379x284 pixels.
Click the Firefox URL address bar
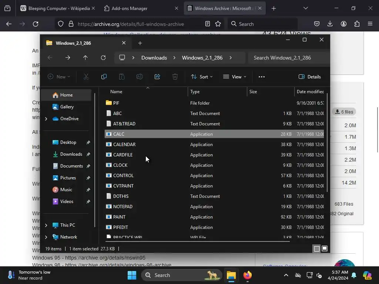click(x=131, y=24)
